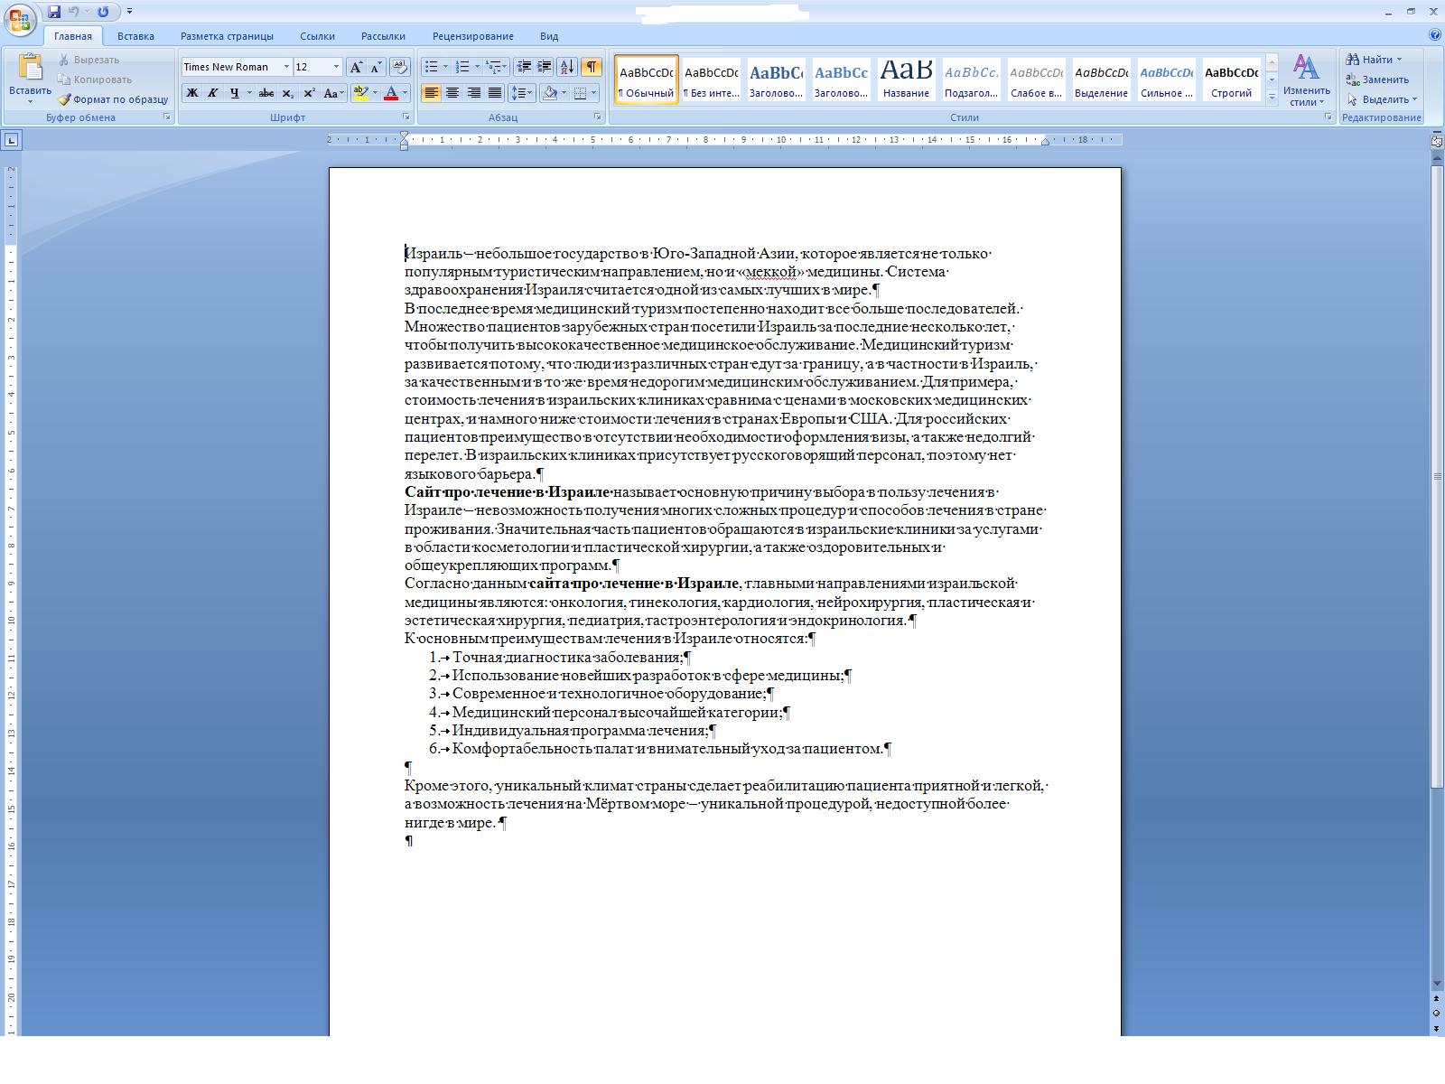Click the Формат по образцу brush

pyautogui.click(x=113, y=99)
